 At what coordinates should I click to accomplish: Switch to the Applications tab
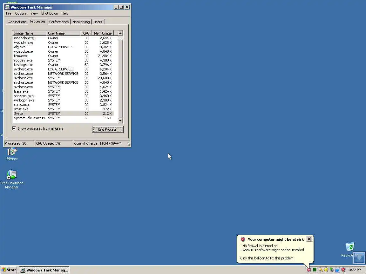pyautogui.click(x=17, y=22)
